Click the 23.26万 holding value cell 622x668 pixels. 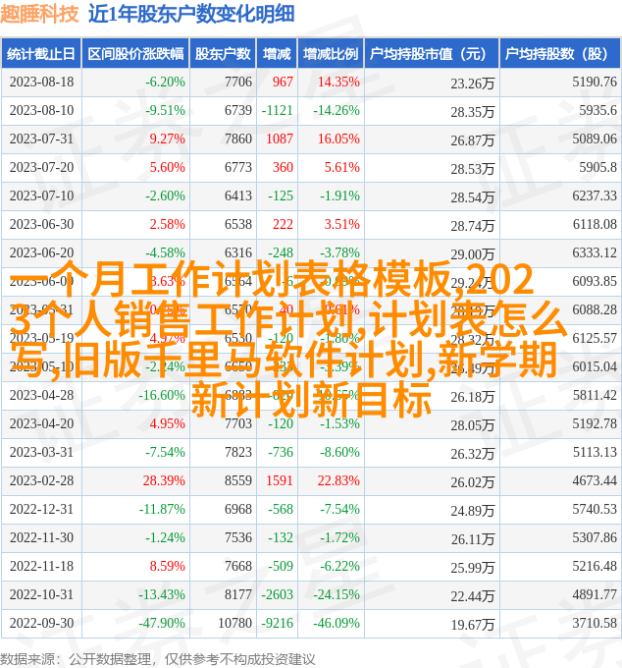coord(472,83)
